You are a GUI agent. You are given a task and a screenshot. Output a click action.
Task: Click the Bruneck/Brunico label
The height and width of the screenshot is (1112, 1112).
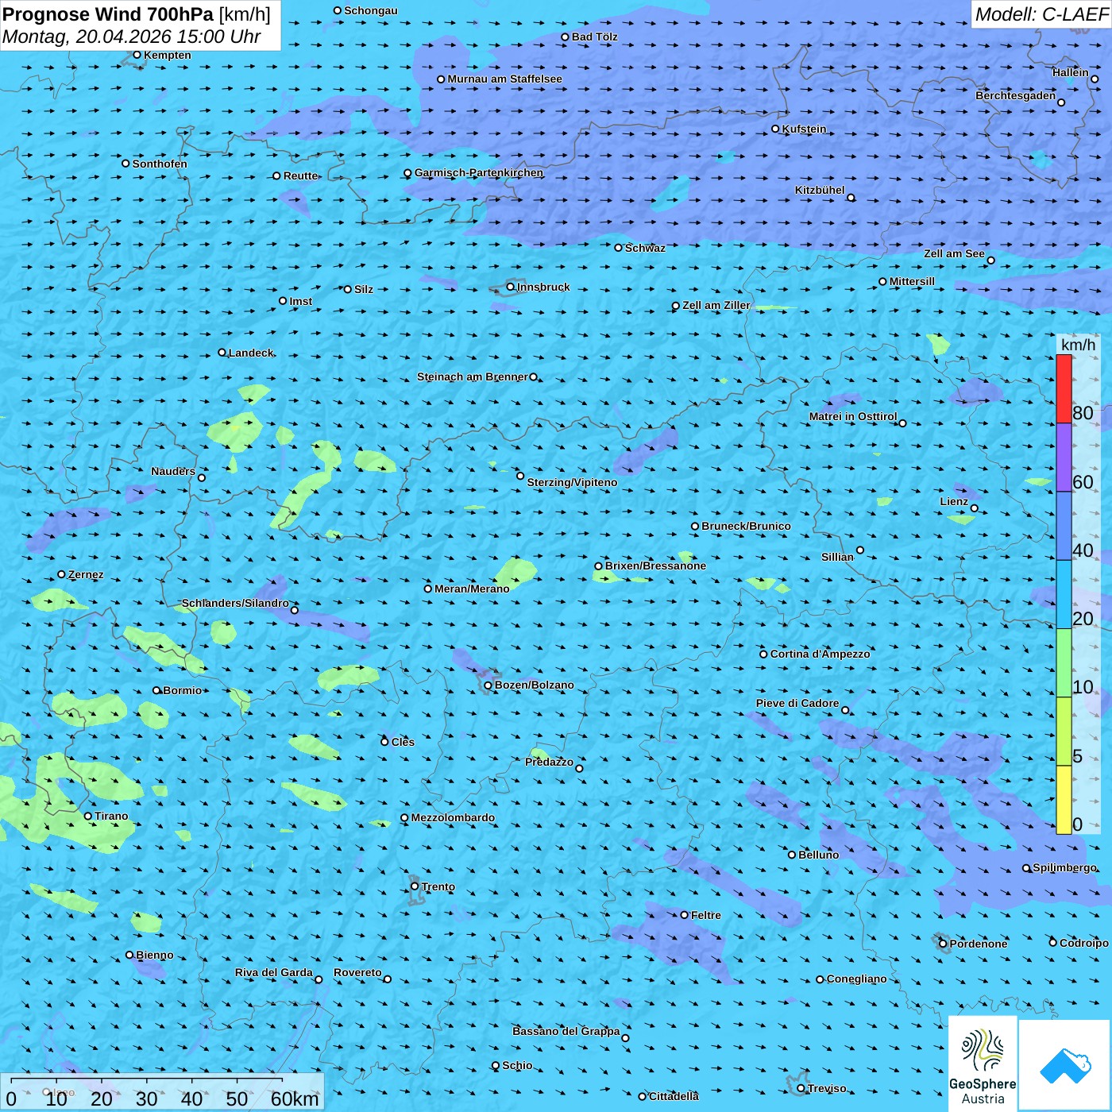point(746,526)
